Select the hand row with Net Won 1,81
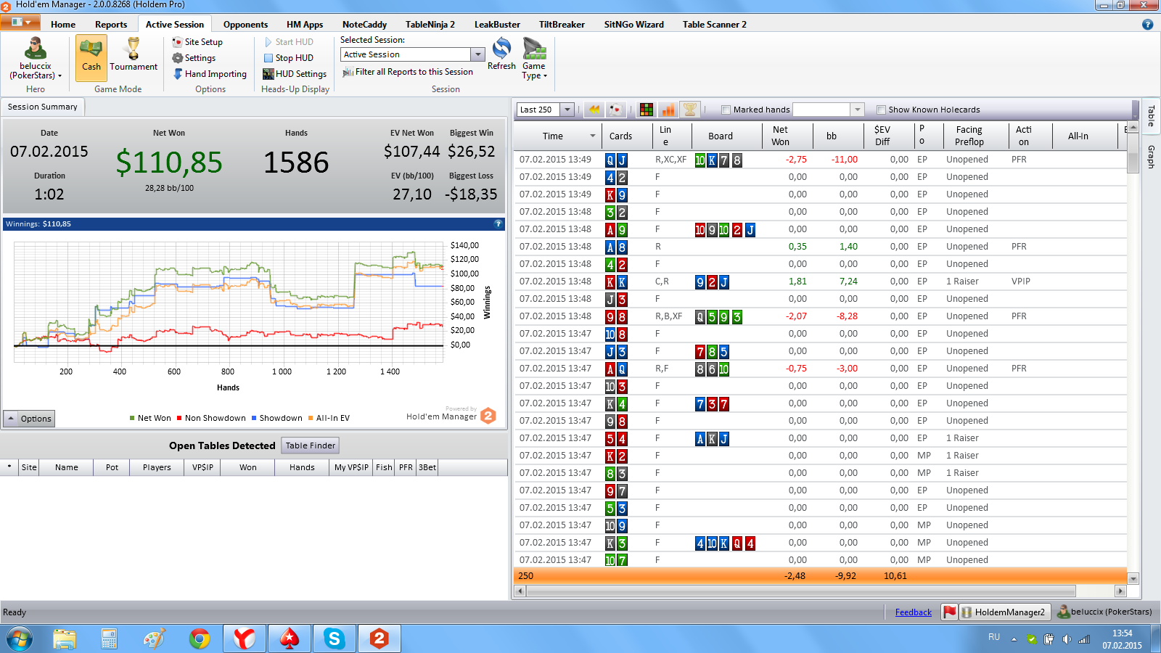The height and width of the screenshot is (653, 1161). click(820, 282)
